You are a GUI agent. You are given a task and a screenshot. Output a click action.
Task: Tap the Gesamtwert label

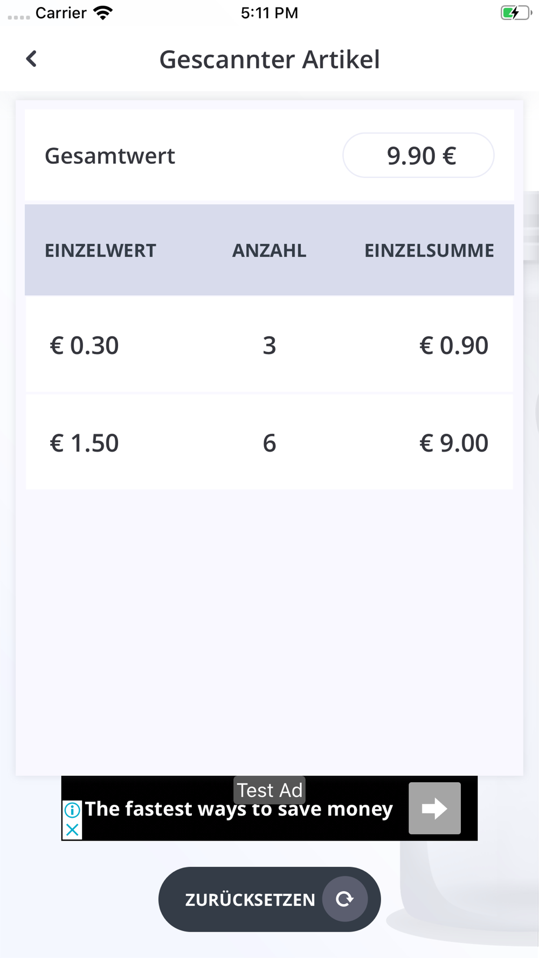click(110, 156)
